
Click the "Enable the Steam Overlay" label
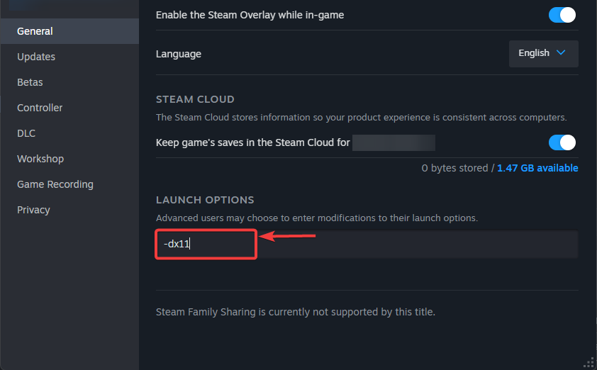click(250, 15)
